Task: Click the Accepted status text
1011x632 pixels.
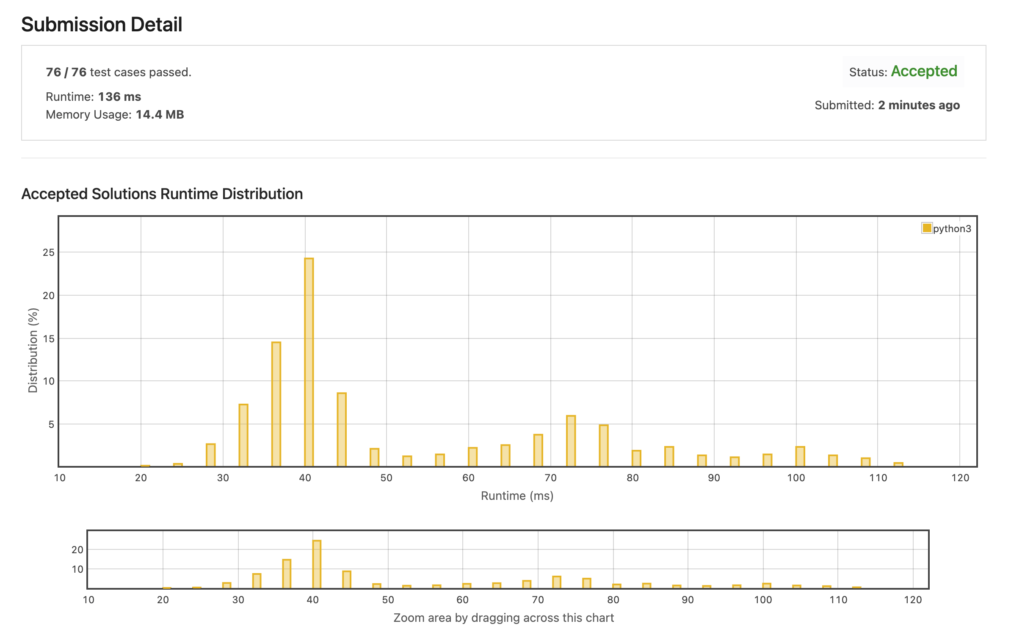Action: [924, 71]
